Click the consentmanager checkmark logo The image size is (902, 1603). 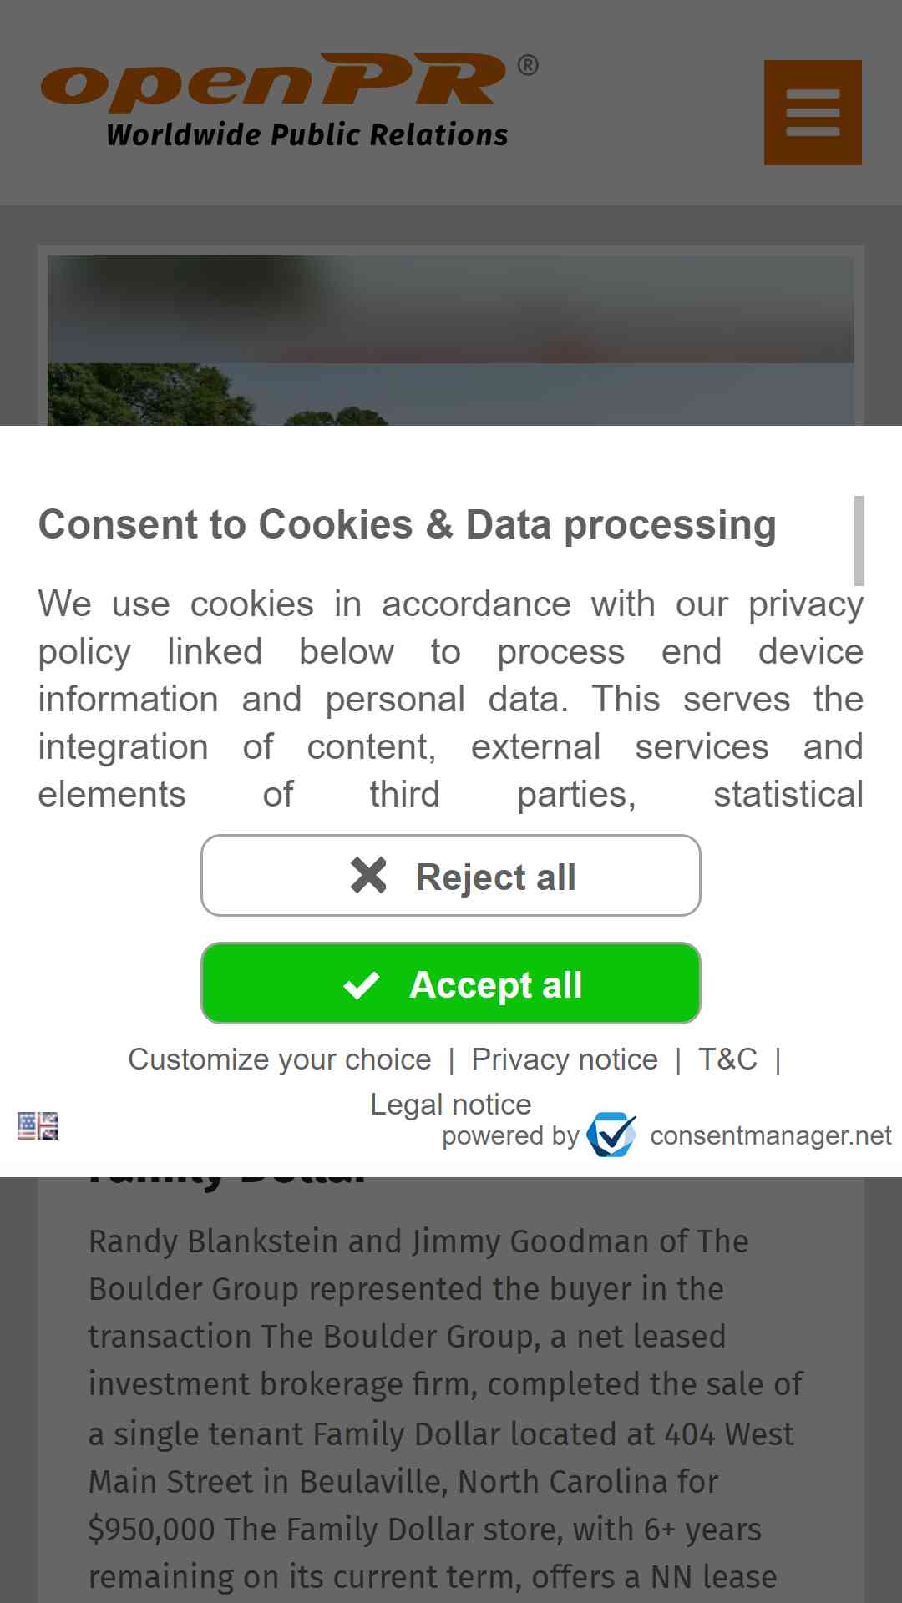tap(611, 1135)
